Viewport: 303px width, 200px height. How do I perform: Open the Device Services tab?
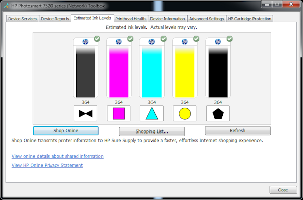[x=22, y=19]
